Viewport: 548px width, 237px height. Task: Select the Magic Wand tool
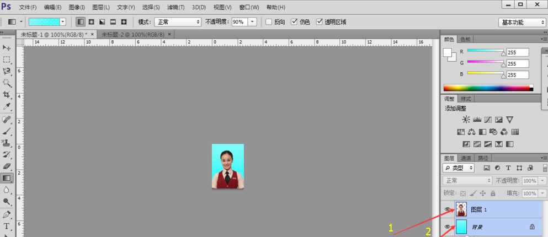click(x=7, y=83)
